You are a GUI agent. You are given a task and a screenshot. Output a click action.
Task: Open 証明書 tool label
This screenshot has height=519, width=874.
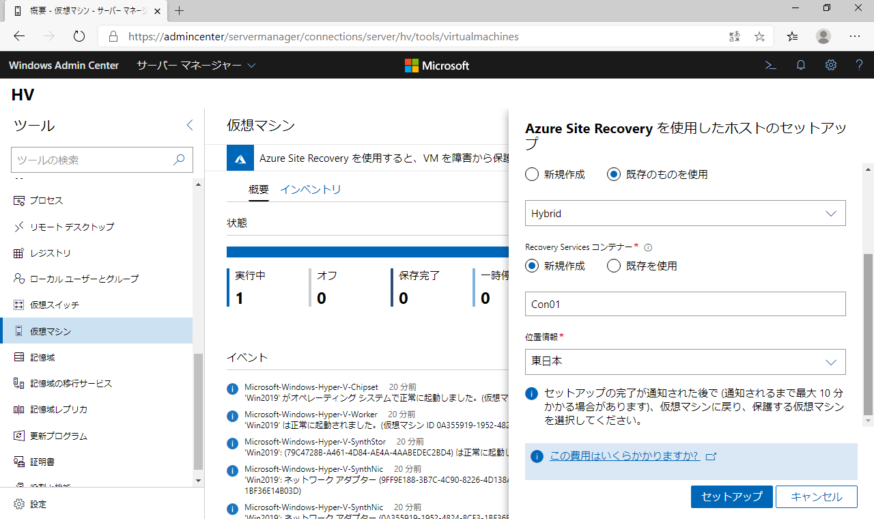(x=42, y=462)
